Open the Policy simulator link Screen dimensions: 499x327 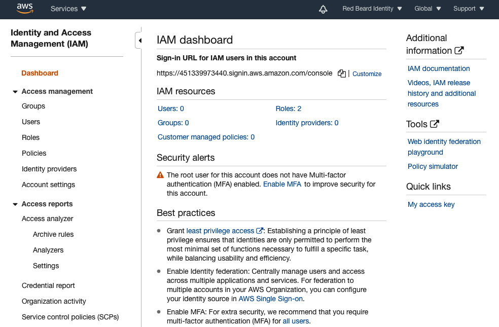[x=433, y=166]
